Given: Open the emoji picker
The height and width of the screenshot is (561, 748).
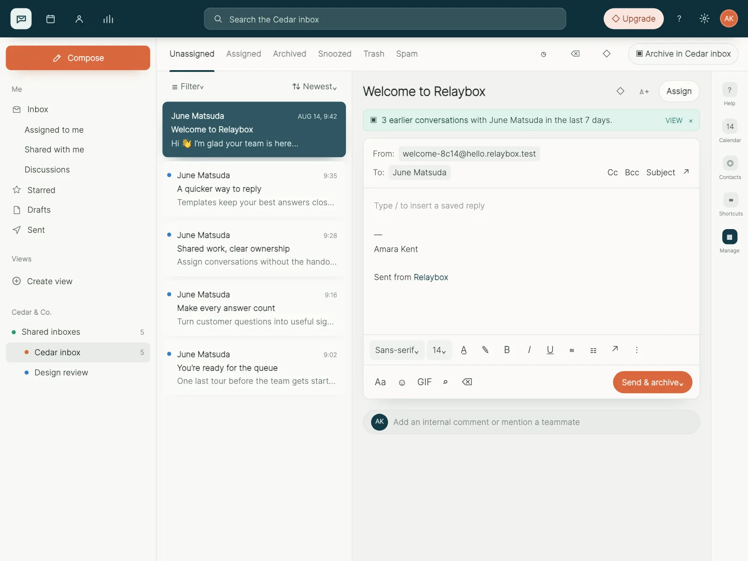Looking at the screenshot, I should pyautogui.click(x=402, y=382).
